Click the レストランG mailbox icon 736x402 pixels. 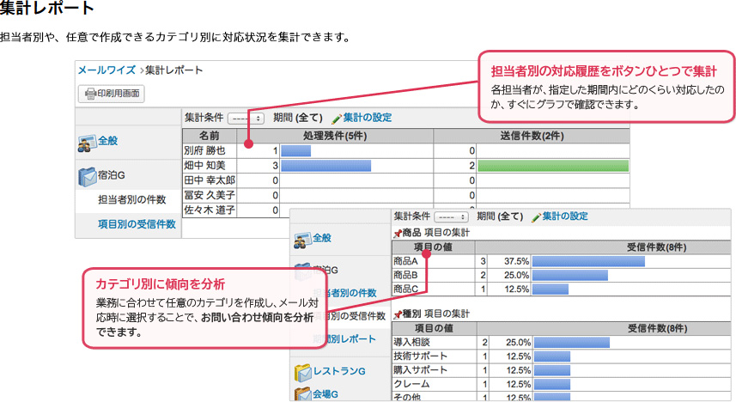click(x=302, y=372)
